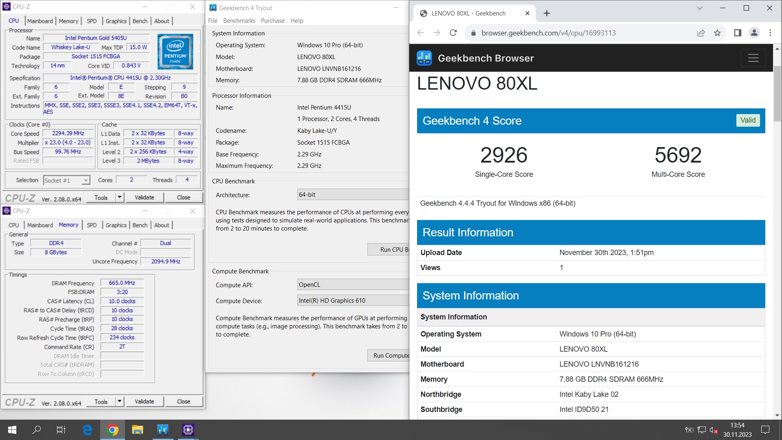Viewport: 782px width, 440px height.
Task: Open Bench tab in Memory CPU-Z window
Action: pos(140,225)
